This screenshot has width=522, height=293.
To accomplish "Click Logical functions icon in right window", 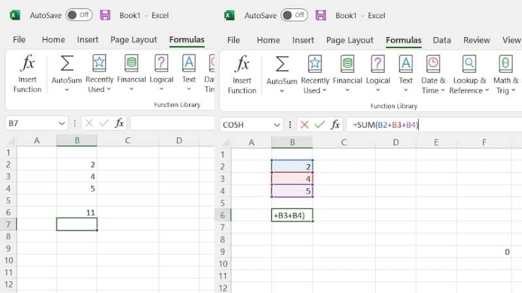I will click(377, 64).
